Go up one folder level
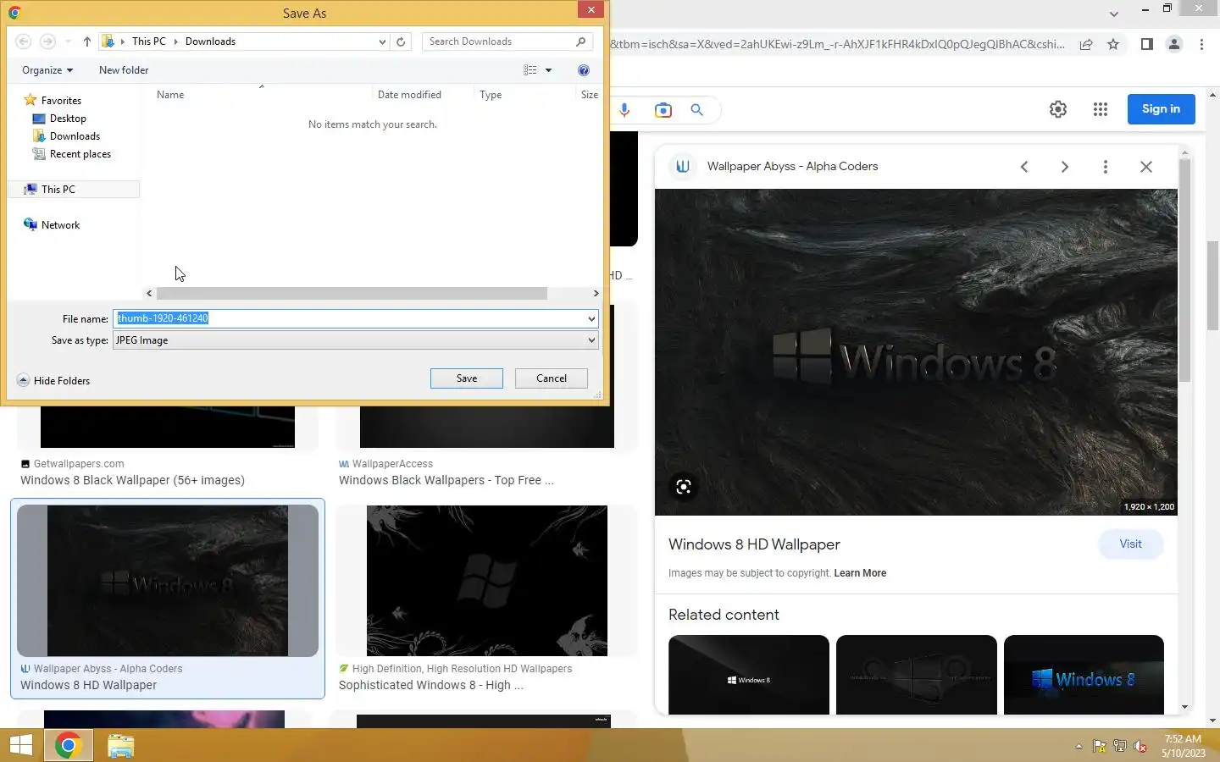The height and width of the screenshot is (762, 1220). (x=86, y=41)
